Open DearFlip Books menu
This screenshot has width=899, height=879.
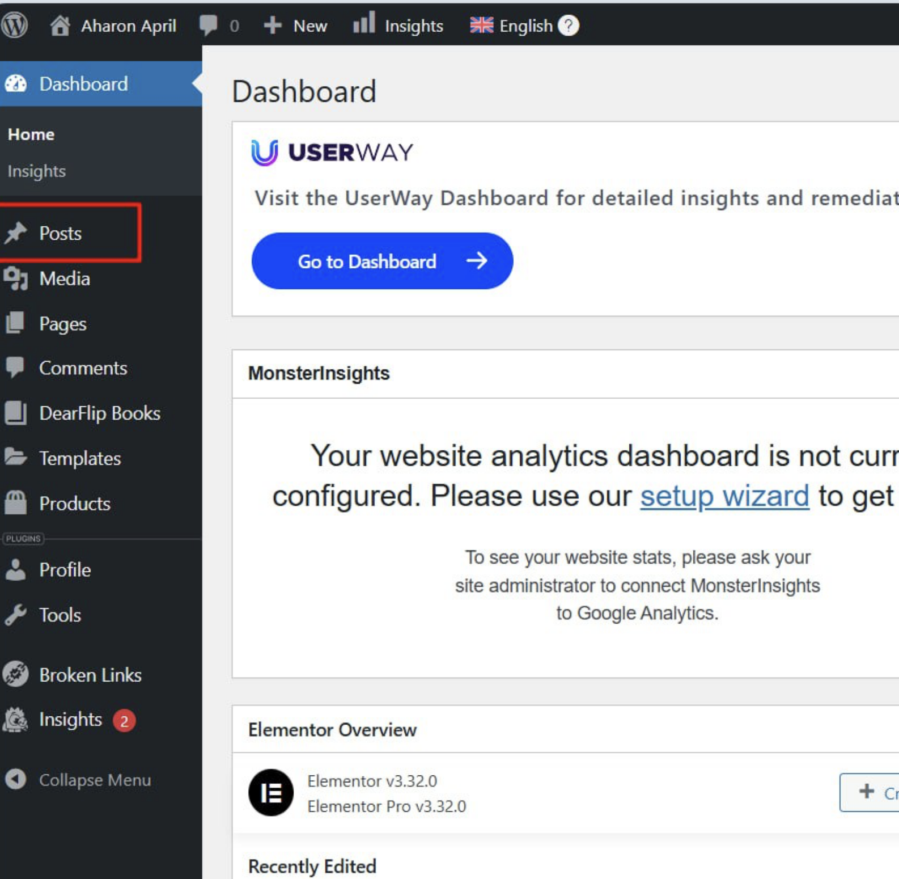point(101,413)
